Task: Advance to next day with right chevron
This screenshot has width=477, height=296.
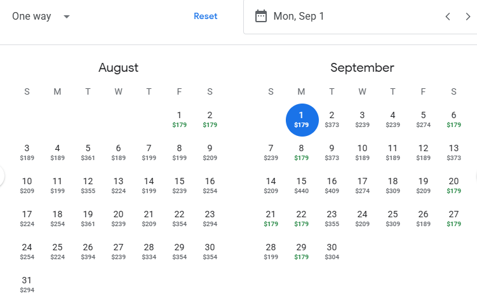Action: [468, 17]
